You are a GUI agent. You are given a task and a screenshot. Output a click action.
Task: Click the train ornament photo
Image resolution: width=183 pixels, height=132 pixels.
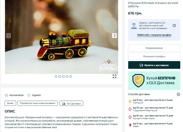coord(62,37)
